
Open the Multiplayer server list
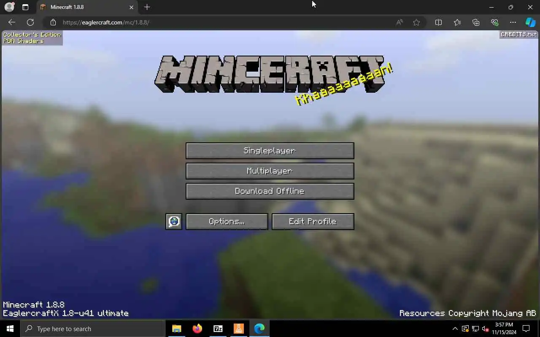click(x=270, y=171)
